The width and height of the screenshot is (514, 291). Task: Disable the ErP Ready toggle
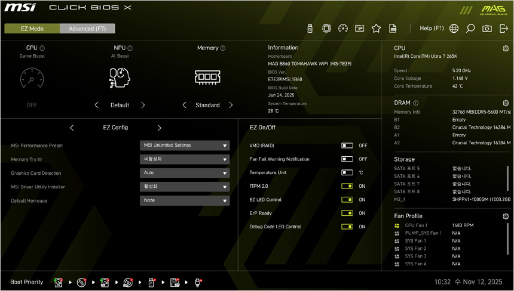(x=347, y=213)
